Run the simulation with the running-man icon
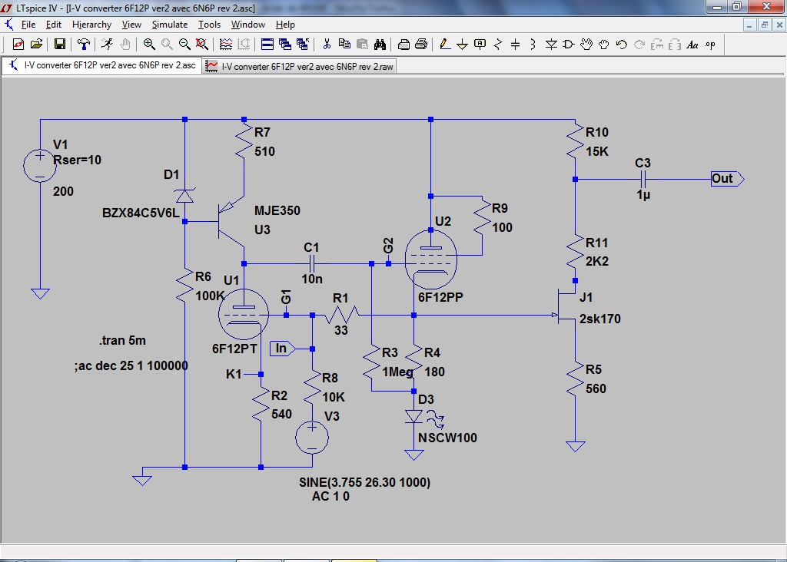The height and width of the screenshot is (562, 787). tap(107, 45)
